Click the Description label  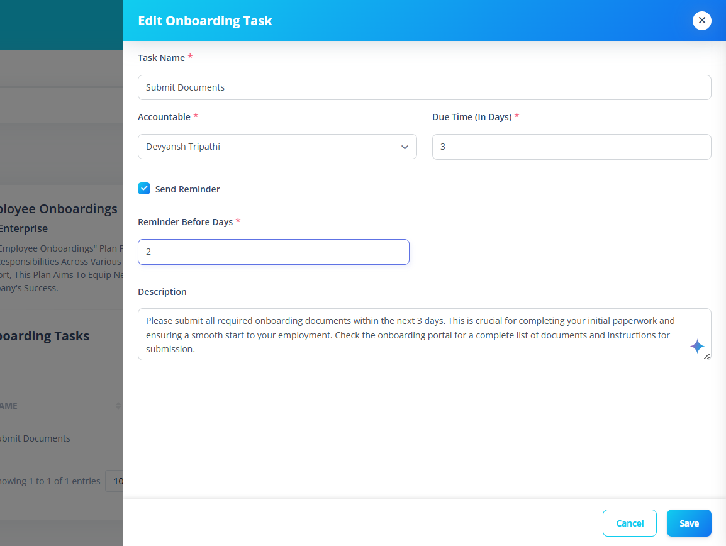(x=162, y=292)
